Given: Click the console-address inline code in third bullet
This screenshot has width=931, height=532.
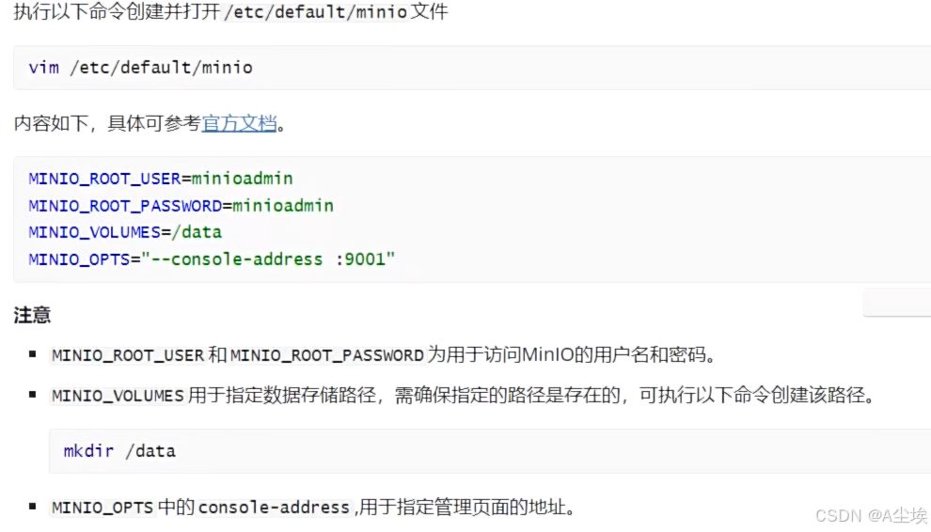Looking at the screenshot, I should [273, 508].
